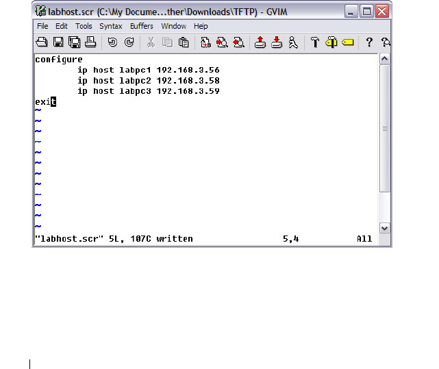Viewport: 439px width, 369px height.
Task: Click the 'labpc2' hostname text
Action: pos(135,81)
